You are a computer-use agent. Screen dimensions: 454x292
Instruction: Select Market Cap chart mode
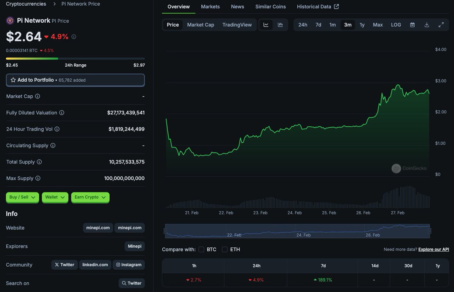201,25
